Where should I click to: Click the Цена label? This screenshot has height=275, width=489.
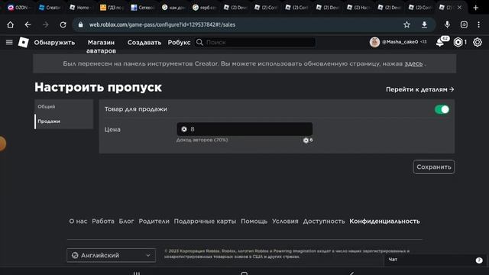pyautogui.click(x=112, y=129)
